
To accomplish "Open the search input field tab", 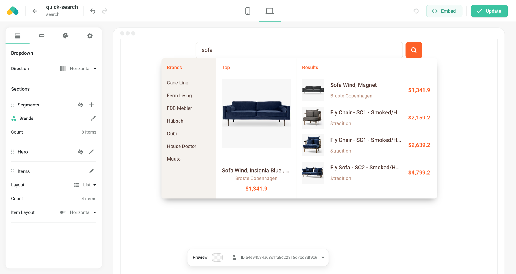I will coord(42,36).
